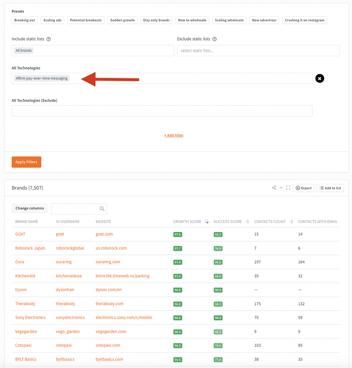The image size is (352, 368).
Task: Click the 94.4 success score badge
Action: (x=218, y=318)
